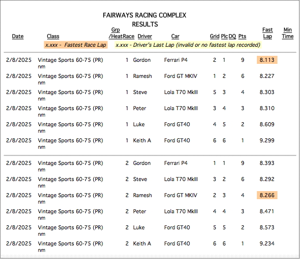This screenshot has width=300, height=259.
Task: Click the Grp/Heat column header
Action: (115, 33)
